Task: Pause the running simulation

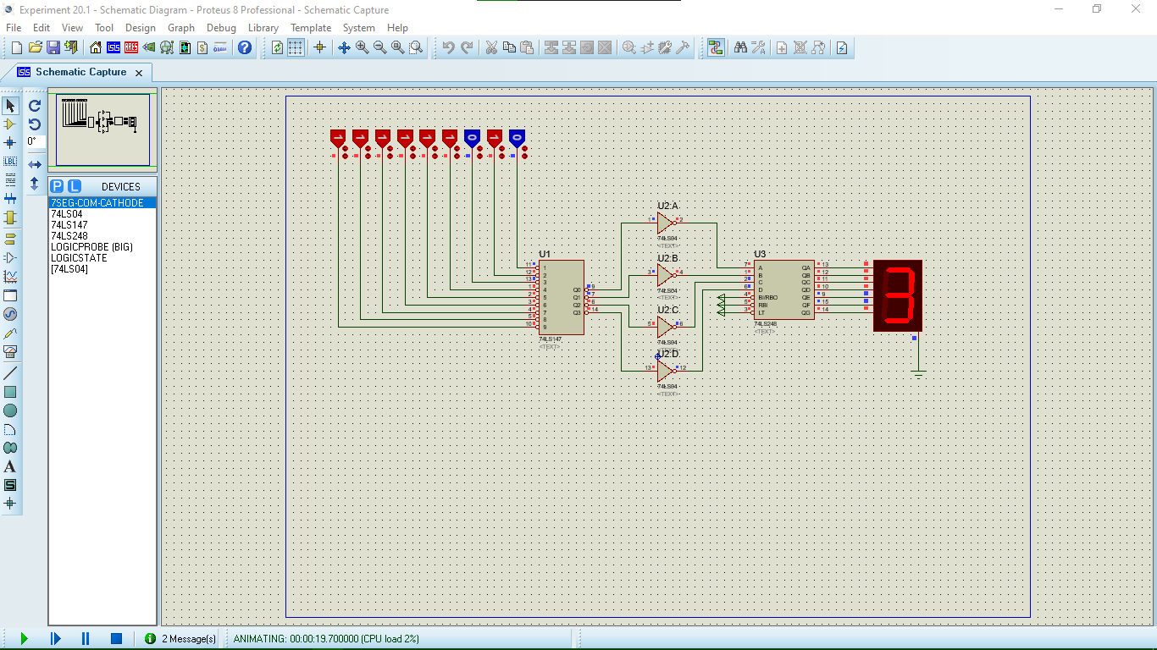Action: pyautogui.click(x=85, y=639)
